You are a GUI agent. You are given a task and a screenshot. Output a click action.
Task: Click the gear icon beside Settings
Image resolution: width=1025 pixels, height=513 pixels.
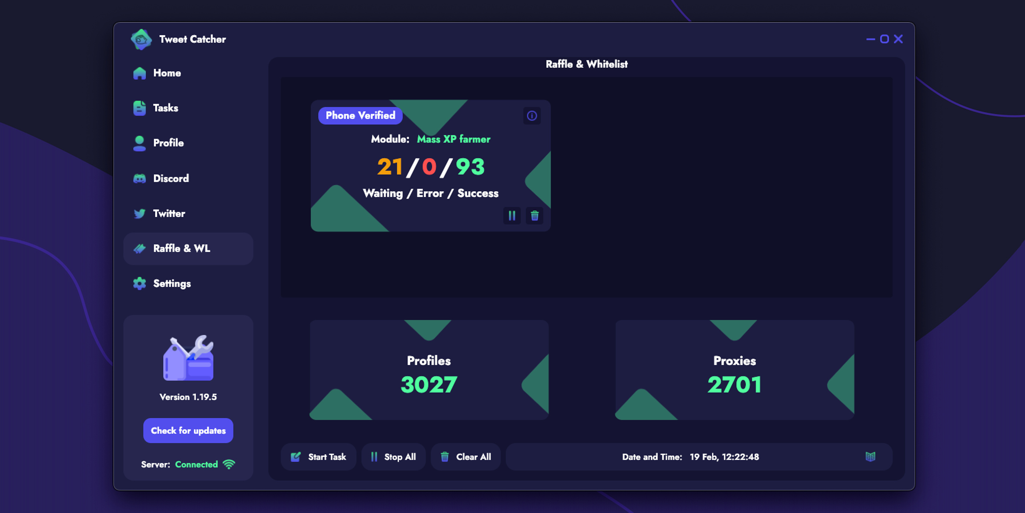pos(139,283)
